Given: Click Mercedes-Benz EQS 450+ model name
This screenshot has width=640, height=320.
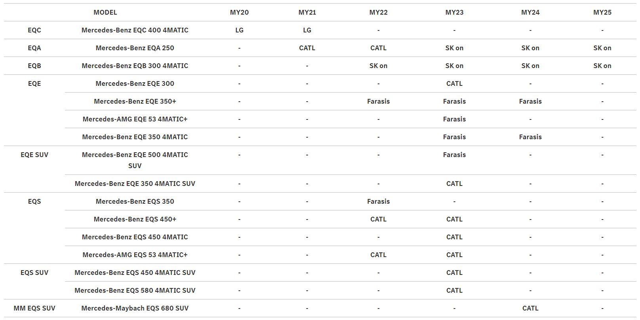Looking at the screenshot, I should tap(135, 219).
